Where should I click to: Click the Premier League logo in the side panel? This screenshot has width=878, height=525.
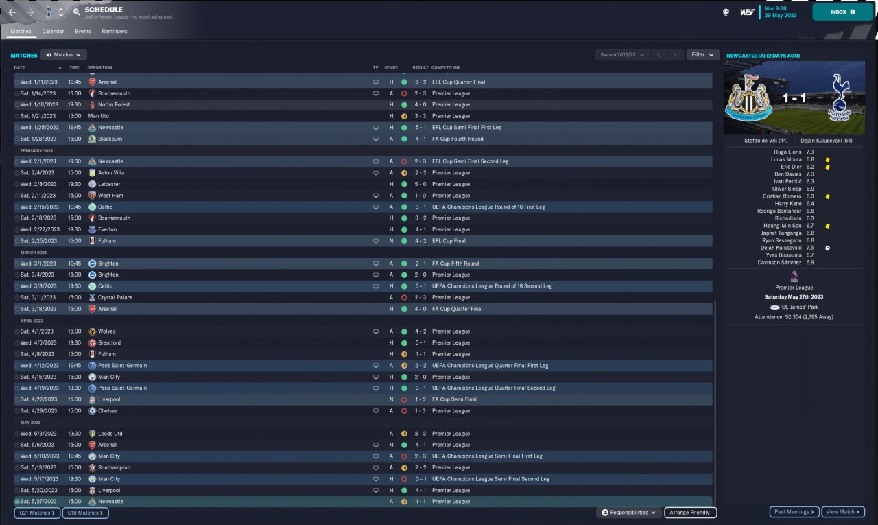click(x=794, y=277)
